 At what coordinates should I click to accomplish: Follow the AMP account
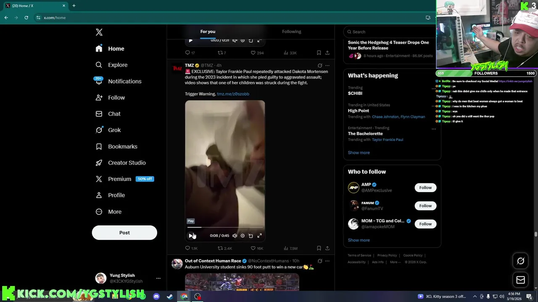pyautogui.click(x=425, y=187)
